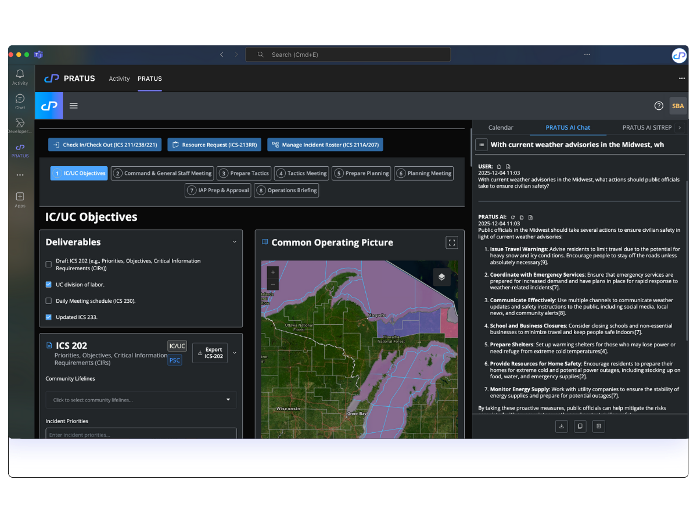Download the chat transcript
Viewport: 697px width, 523px height.
click(x=561, y=426)
